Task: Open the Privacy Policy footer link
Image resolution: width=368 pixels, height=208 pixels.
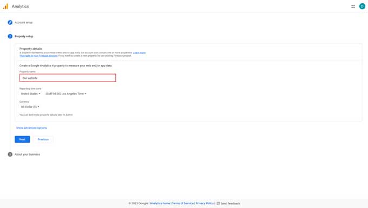Action: pyautogui.click(x=205, y=203)
